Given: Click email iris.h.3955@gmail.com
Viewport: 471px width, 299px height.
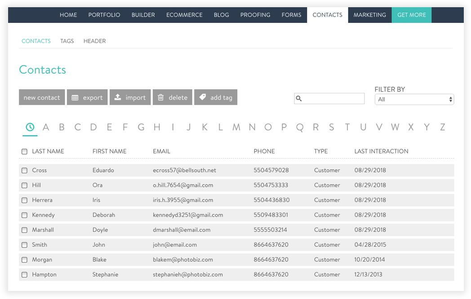Looking at the screenshot, I should point(183,200).
